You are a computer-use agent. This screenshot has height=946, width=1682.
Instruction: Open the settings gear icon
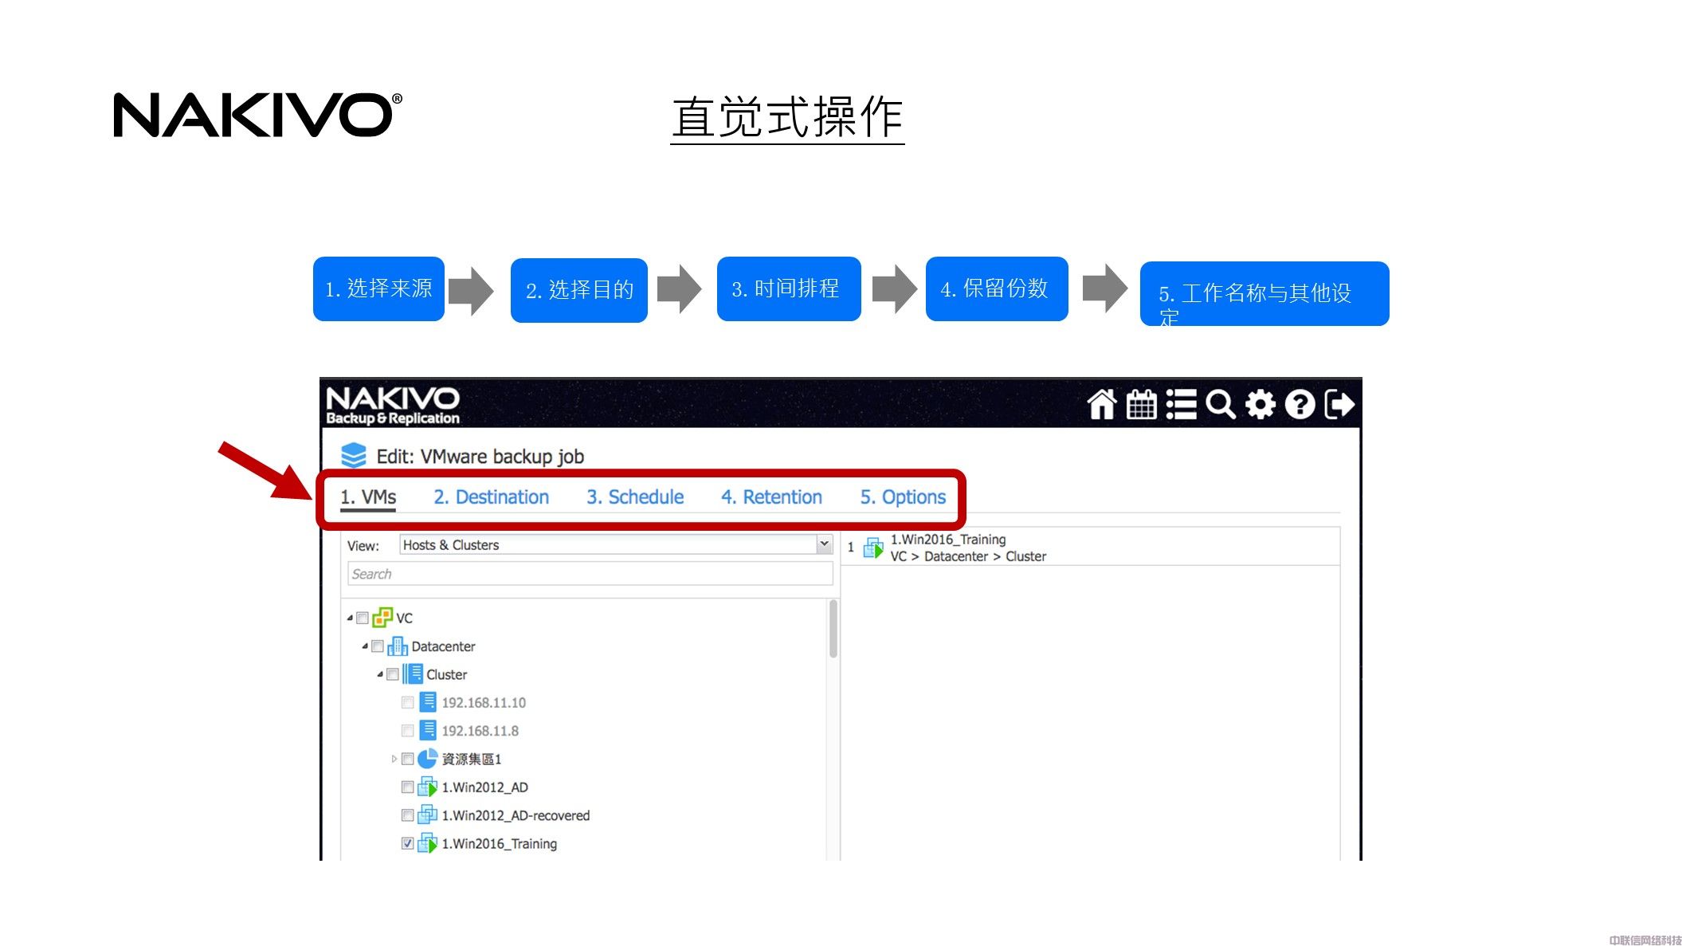click(x=1260, y=404)
